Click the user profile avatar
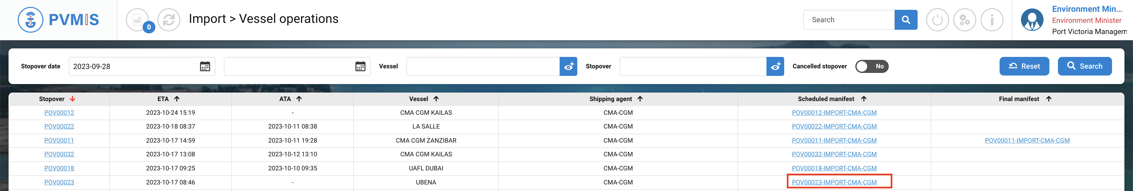The width and height of the screenshot is (1133, 191). point(1032,20)
